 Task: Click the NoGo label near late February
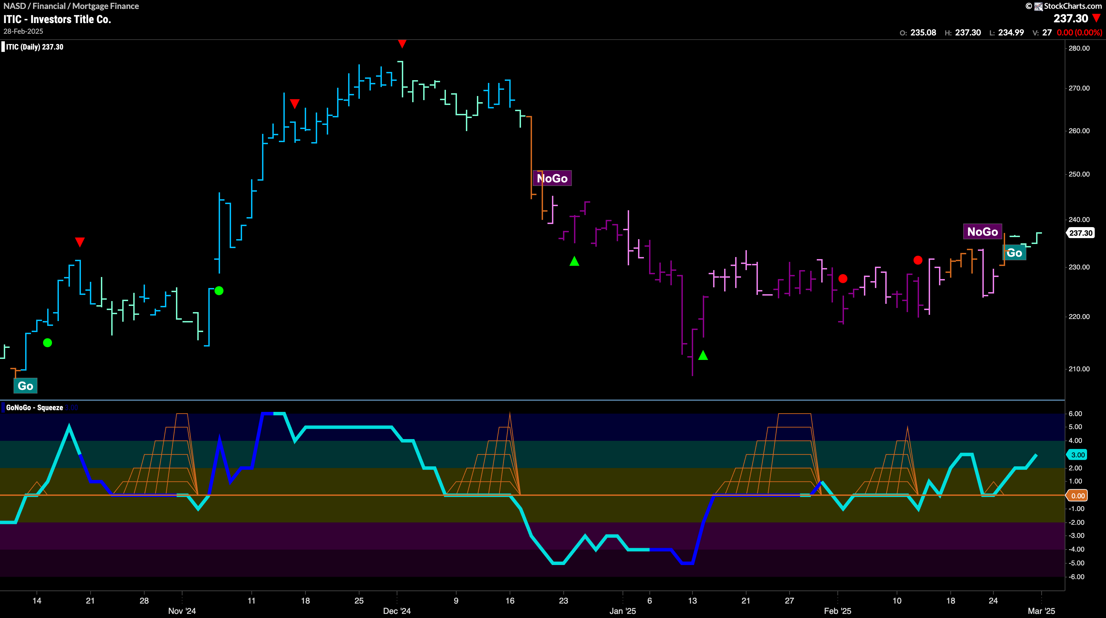[x=982, y=232]
